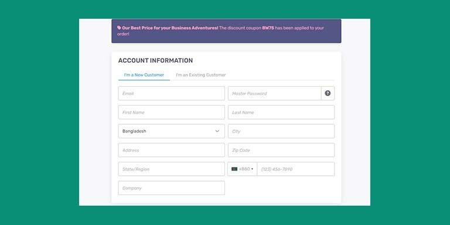This screenshot has width=450, height=225.
Task: Focus the City text field
Action: click(281, 131)
